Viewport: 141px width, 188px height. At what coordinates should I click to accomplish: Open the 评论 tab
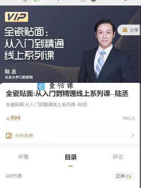point(118,157)
